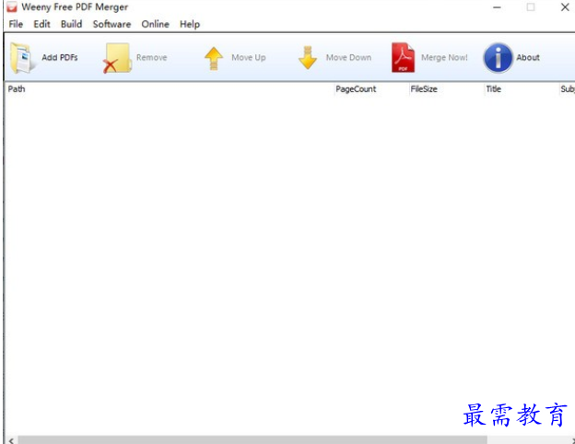Sort list by Title column header
Screen dimensions: 575x444
(x=522, y=89)
